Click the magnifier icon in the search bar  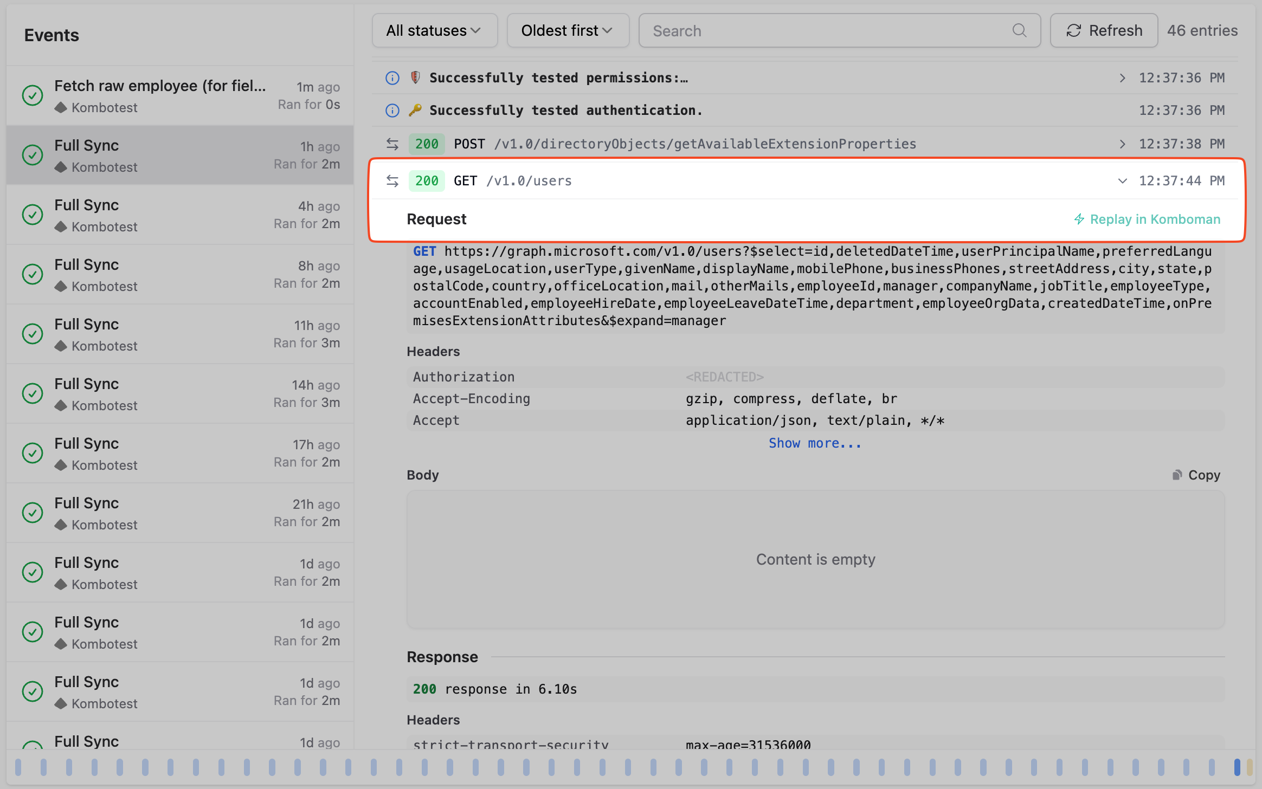coord(1020,30)
